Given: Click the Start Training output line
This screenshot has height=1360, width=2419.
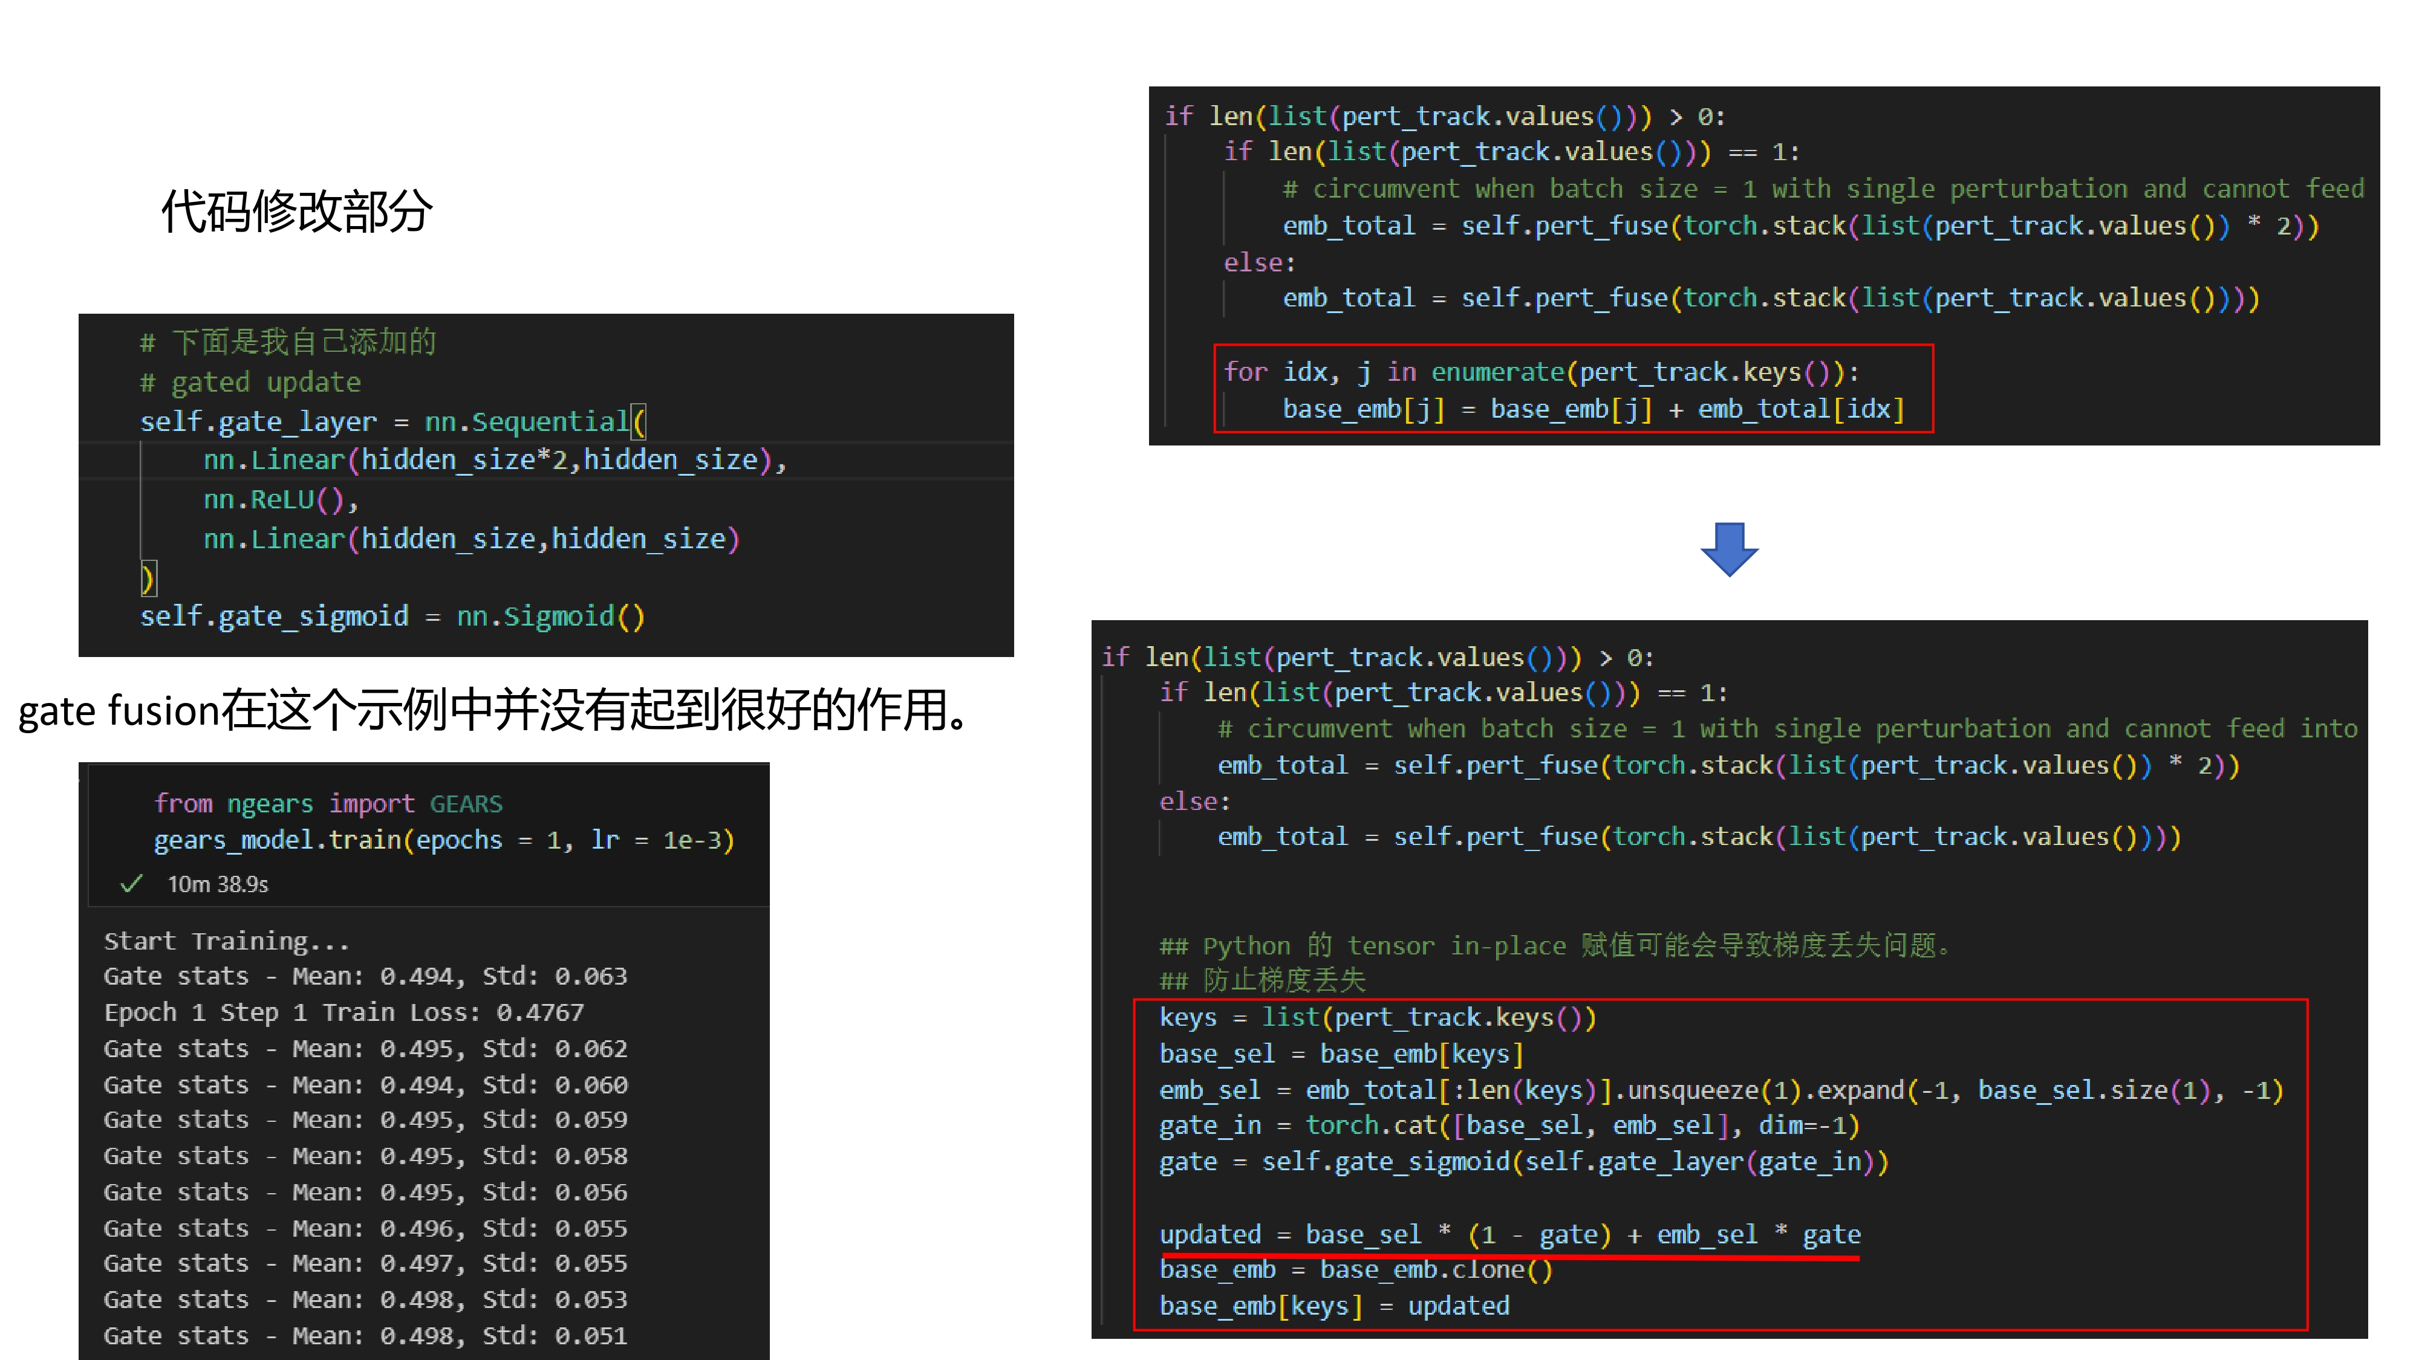Looking at the screenshot, I should pos(226,941).
